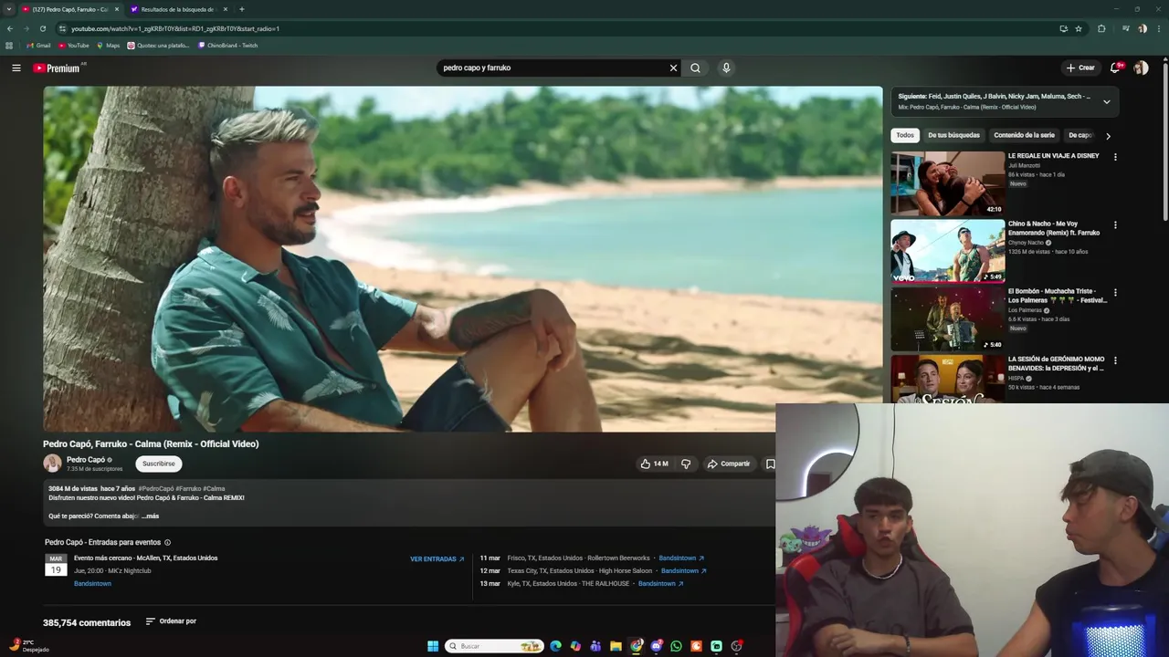This screenshot has width=1169, height=657.
Task: Like the video with 14 M thumbs-up
Action: tap(654, 464)
